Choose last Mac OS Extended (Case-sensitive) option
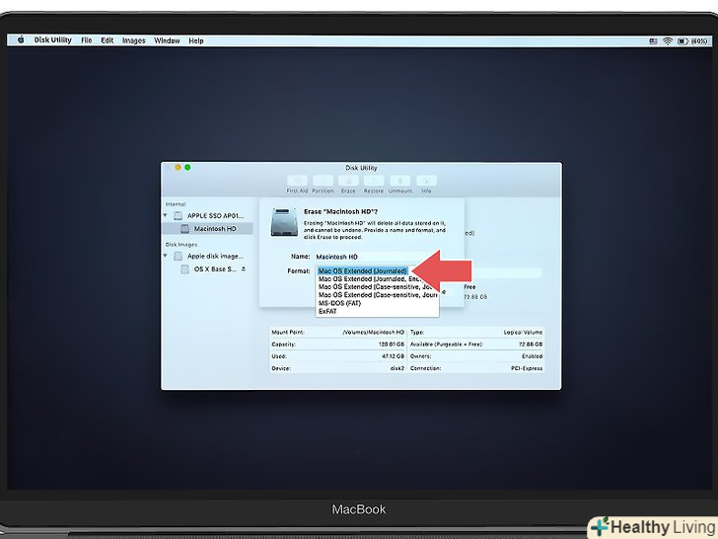The image size is (718, 539). pyautogui.click(x=378, y=295)
